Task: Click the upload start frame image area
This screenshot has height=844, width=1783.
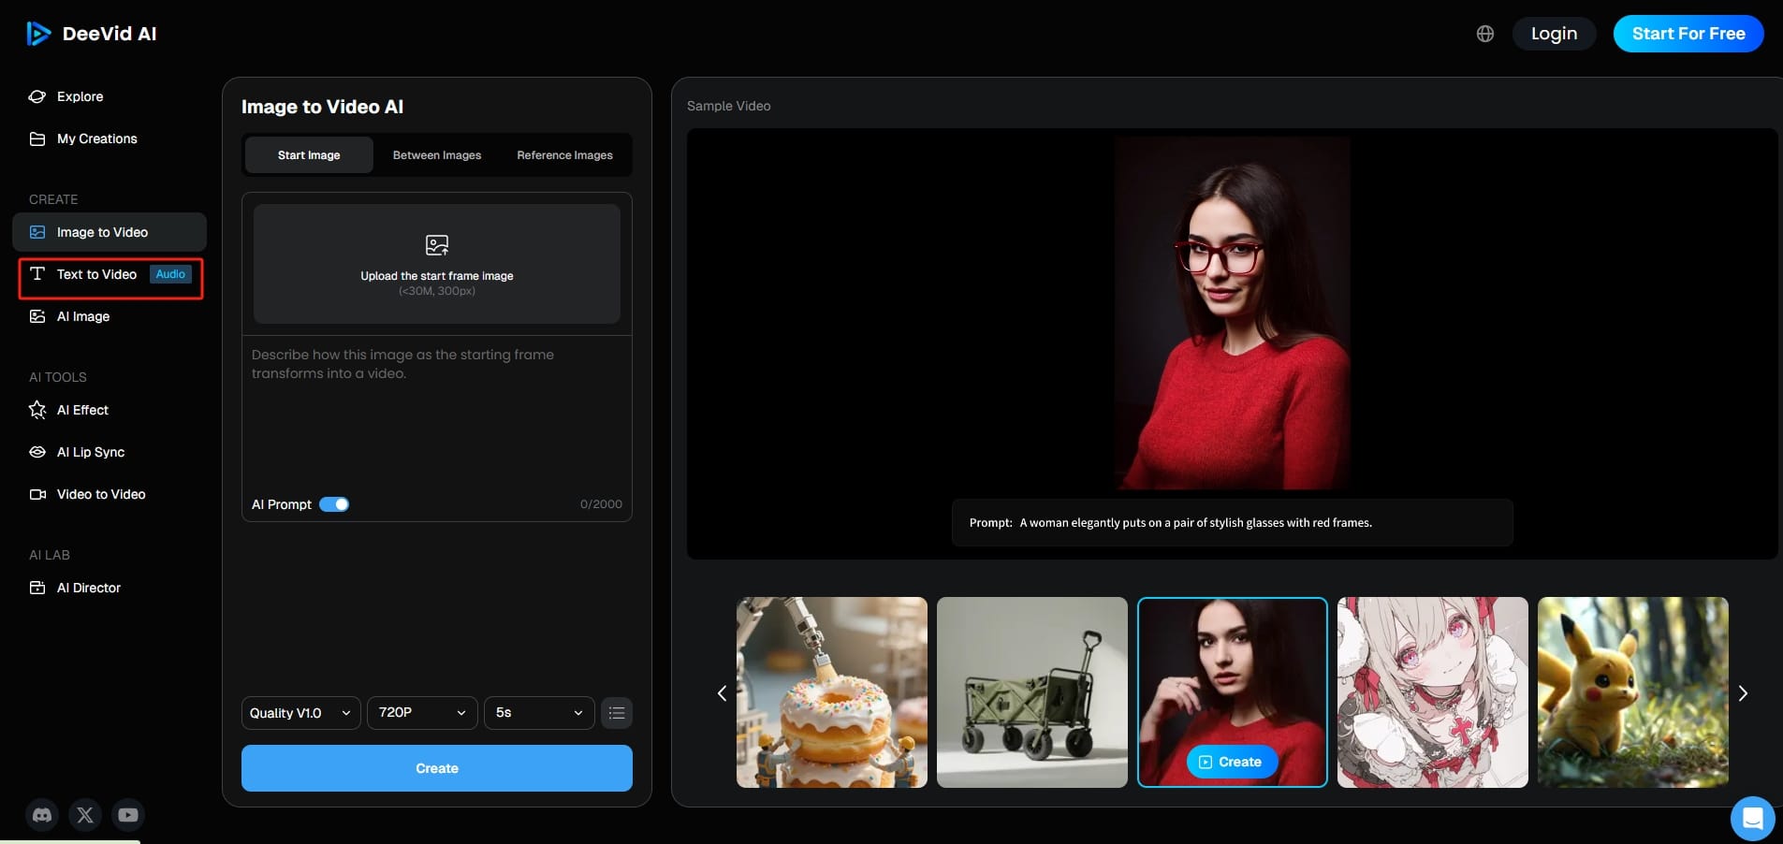Action: 437,264
